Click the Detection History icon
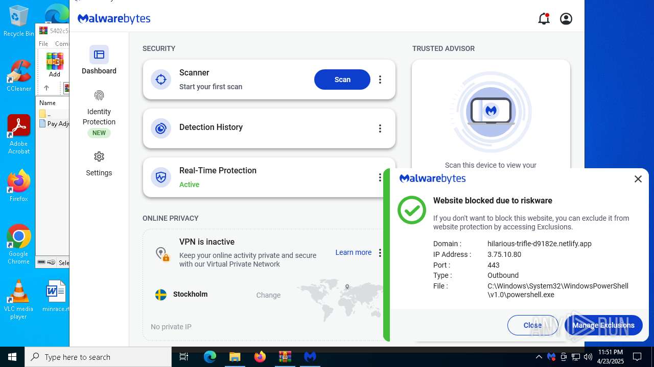 coord(161,128)
